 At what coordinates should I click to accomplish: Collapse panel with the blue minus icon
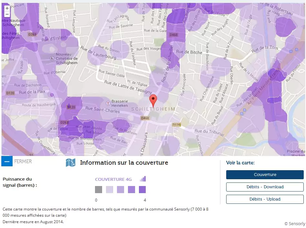[7, 161]
